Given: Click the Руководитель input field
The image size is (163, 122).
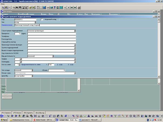Looking at the screenshot, I should (x=52, y=39).
